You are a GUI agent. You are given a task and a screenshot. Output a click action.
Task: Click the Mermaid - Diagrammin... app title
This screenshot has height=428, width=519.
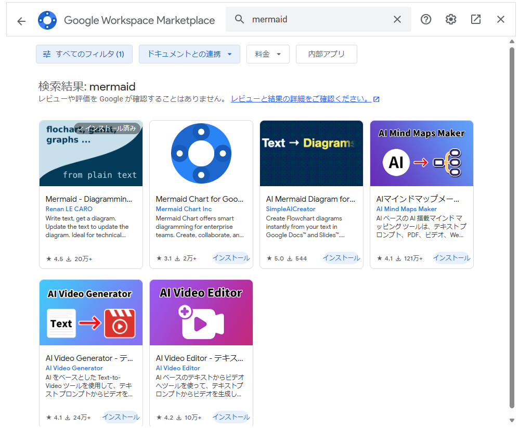pos(89,199)
